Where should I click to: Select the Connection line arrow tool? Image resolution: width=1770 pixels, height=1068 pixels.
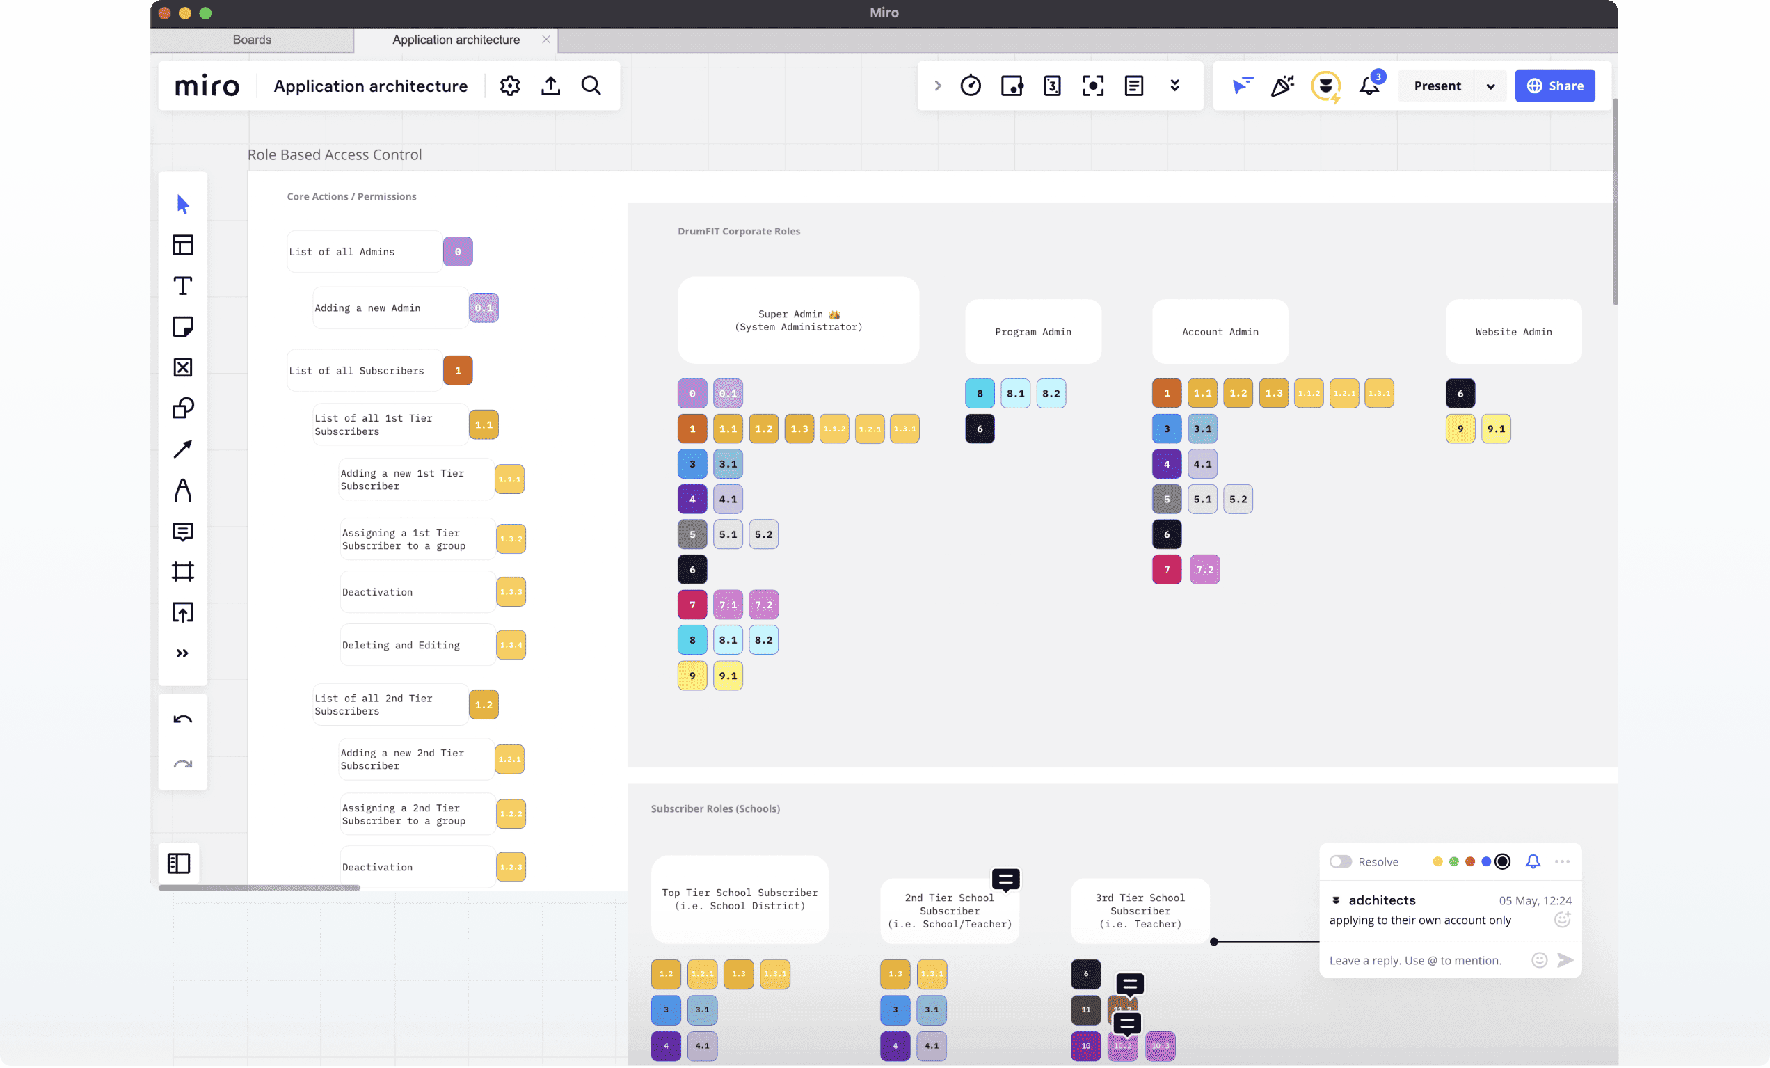[x=182, y=449]
